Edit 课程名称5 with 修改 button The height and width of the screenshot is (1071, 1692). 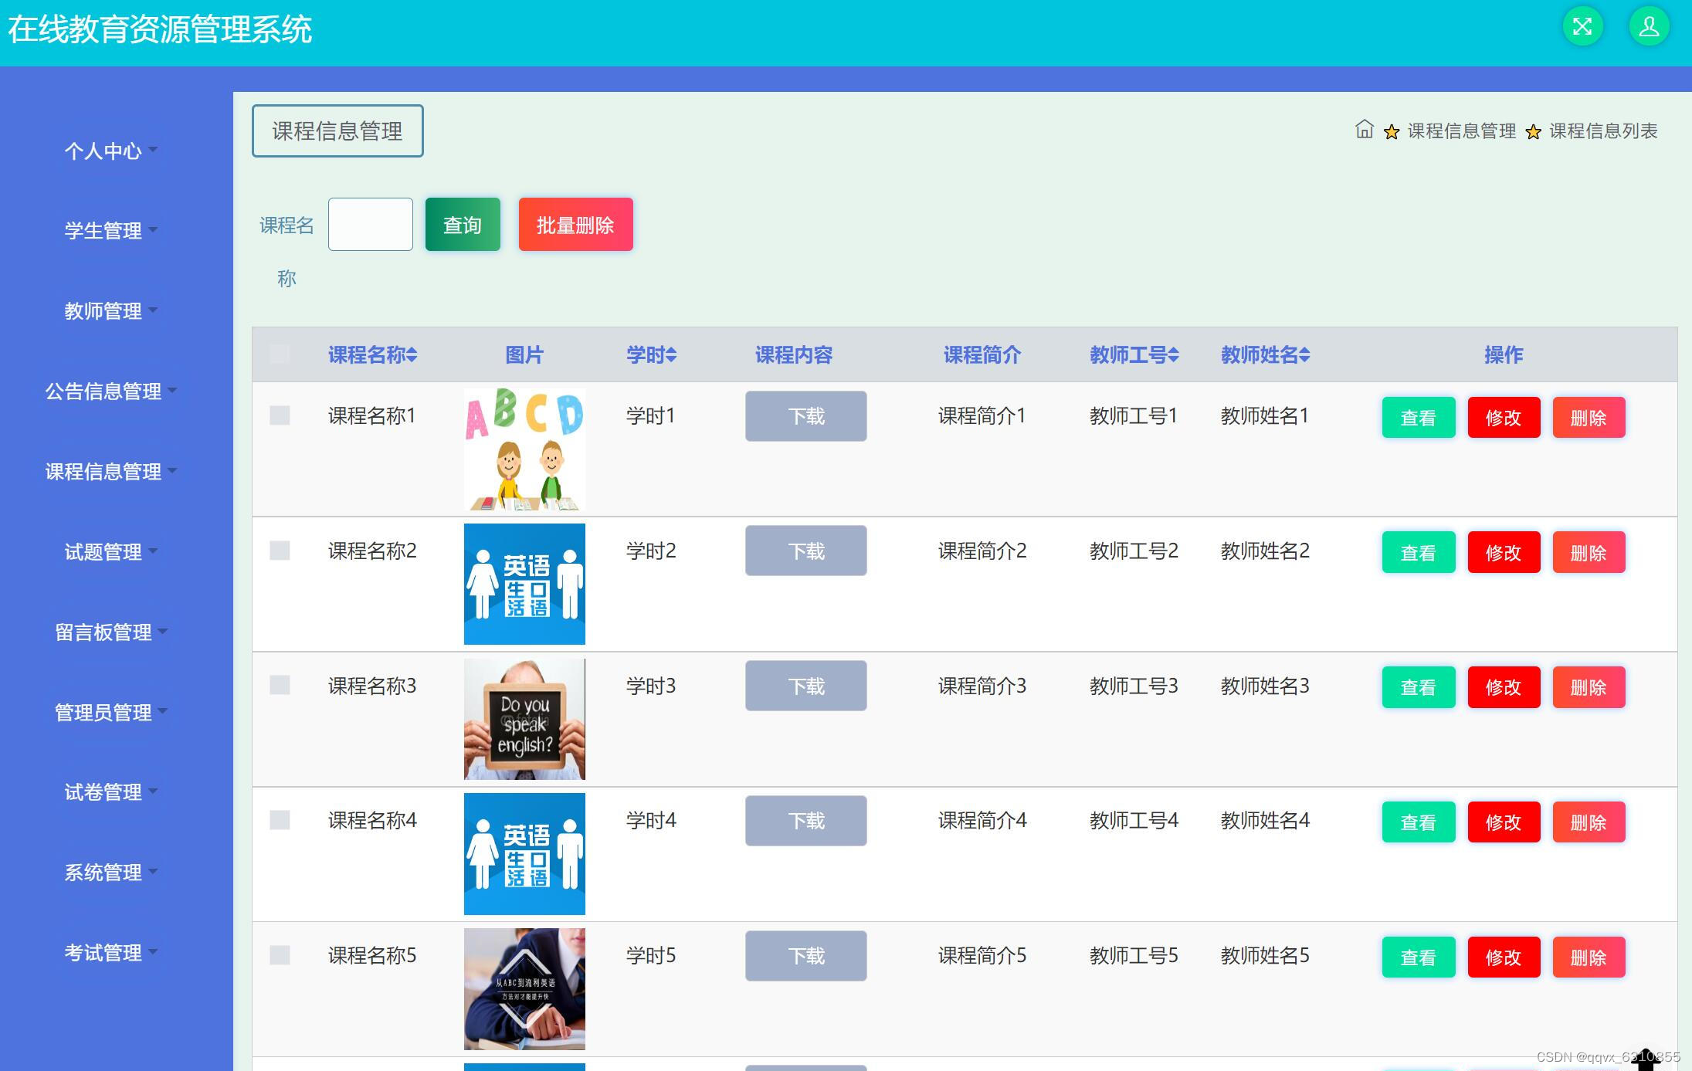1504,957
